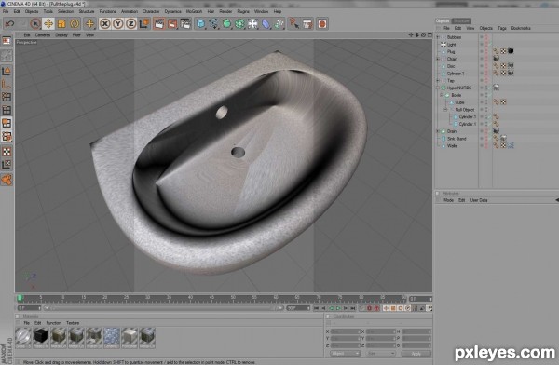Select the Scale tool in top toolbar
Image resolution: width=559 pixels, height=365 pixels.
point(61,24)
